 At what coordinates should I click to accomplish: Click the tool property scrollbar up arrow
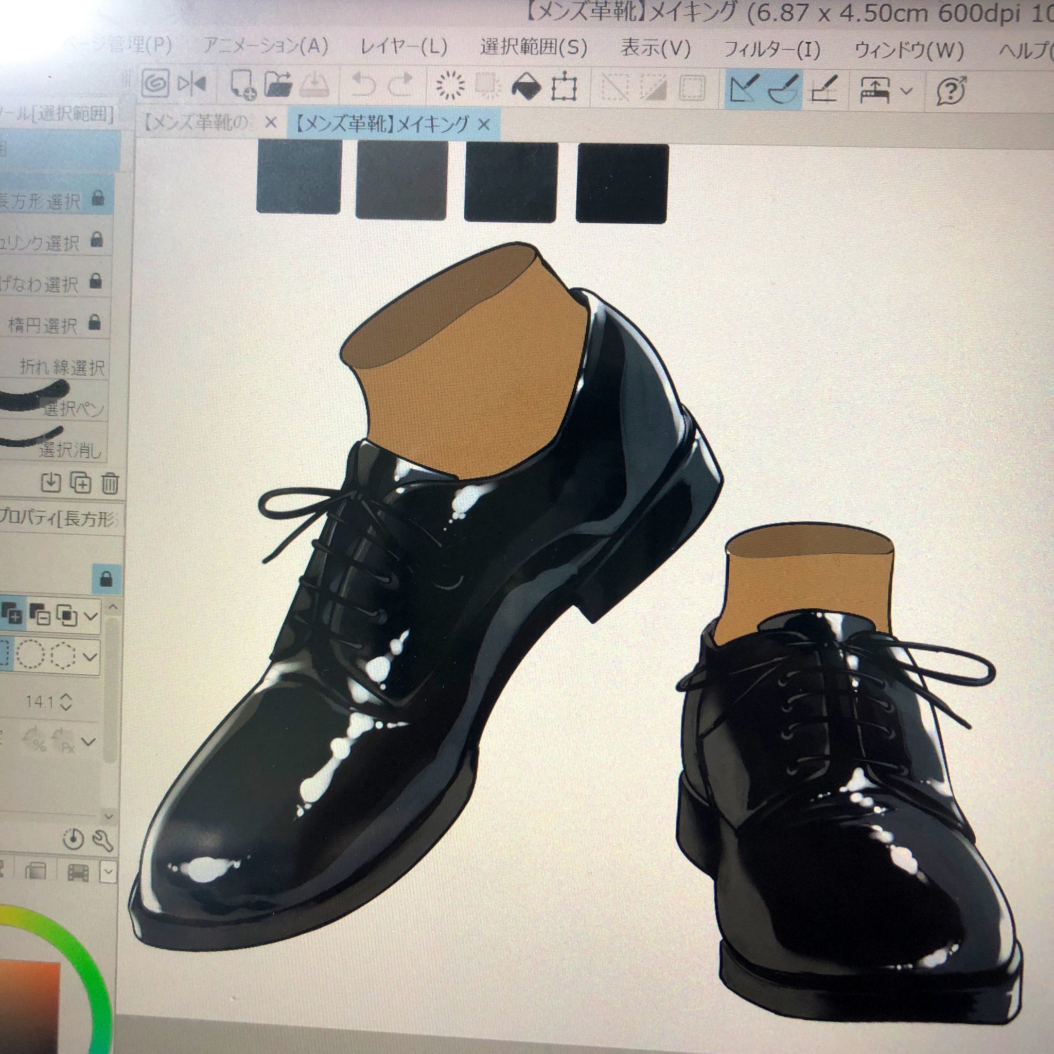click(112, 607)
